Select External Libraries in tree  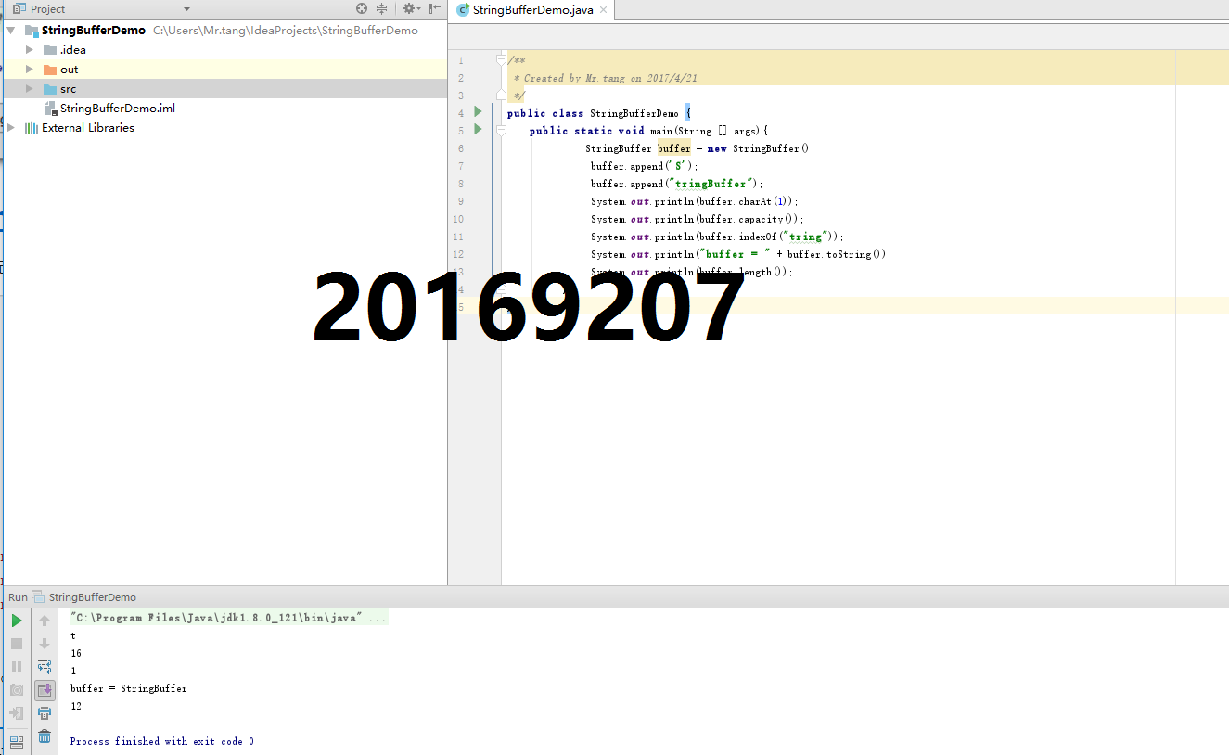coord(88,128)
